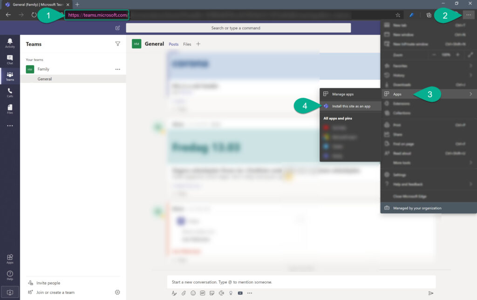
Task: Click the Your teams label
Action: pyautogui.click(x=34, y=60)
